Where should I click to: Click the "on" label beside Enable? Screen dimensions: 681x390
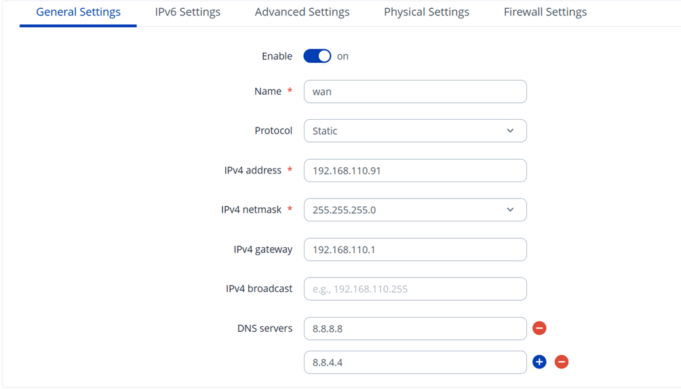(343, 56)
